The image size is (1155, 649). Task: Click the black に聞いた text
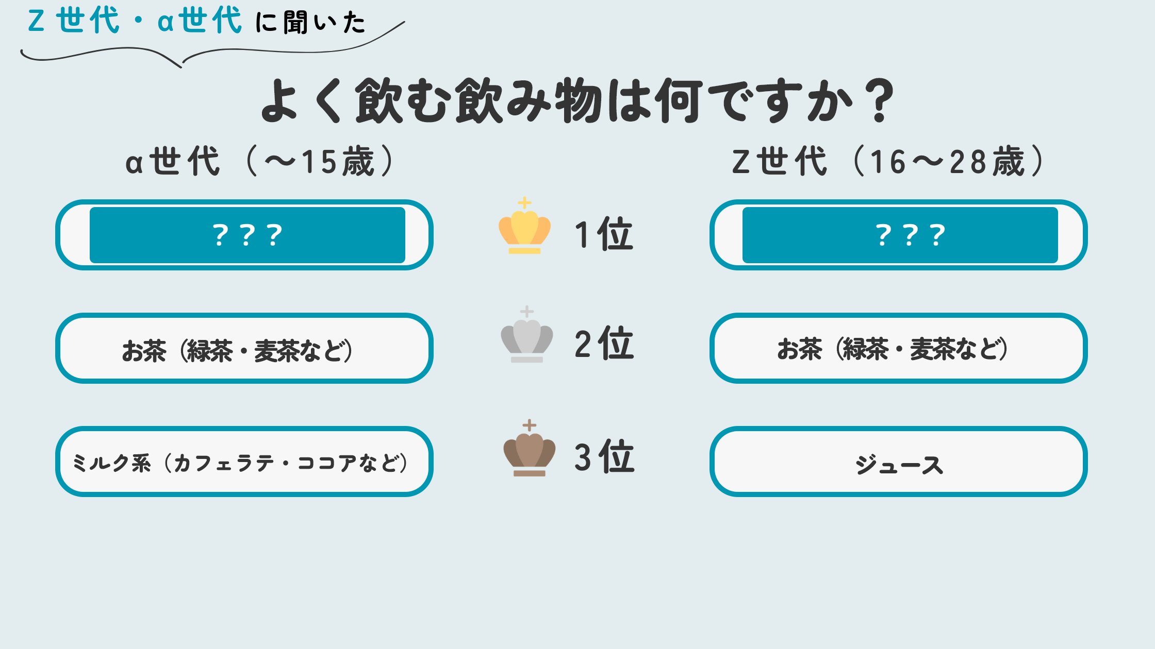[x=310, y=23]
